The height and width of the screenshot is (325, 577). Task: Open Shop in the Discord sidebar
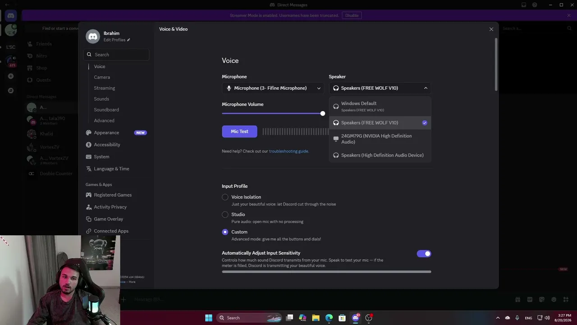coord(41,68)
